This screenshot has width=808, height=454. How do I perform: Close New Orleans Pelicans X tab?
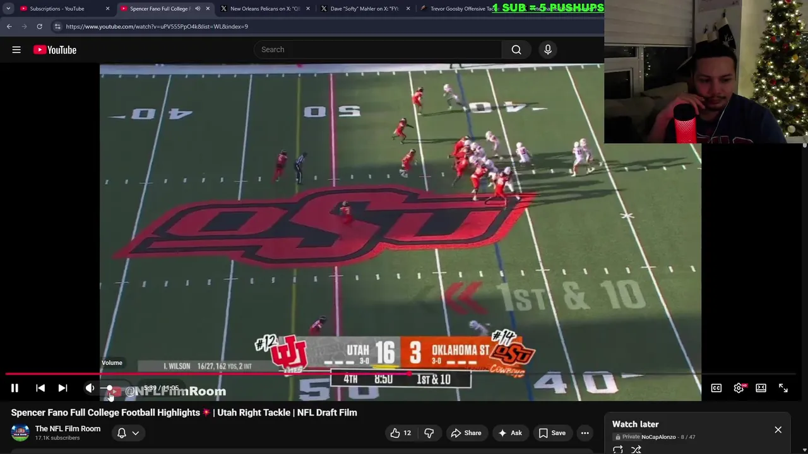(308, 9)
